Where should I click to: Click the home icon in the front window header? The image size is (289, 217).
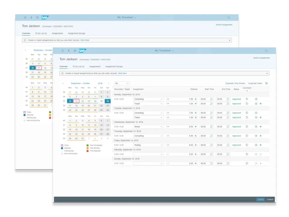pyautogui.click(x=75, y=51)
